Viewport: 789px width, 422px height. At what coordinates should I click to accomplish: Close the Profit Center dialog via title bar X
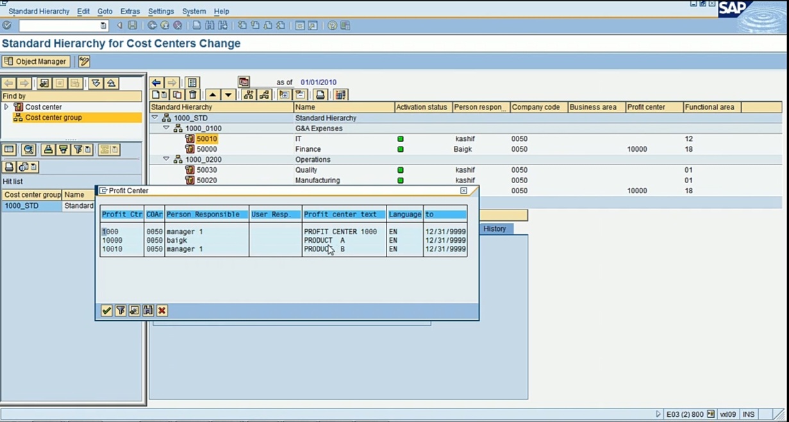(464, 191)
